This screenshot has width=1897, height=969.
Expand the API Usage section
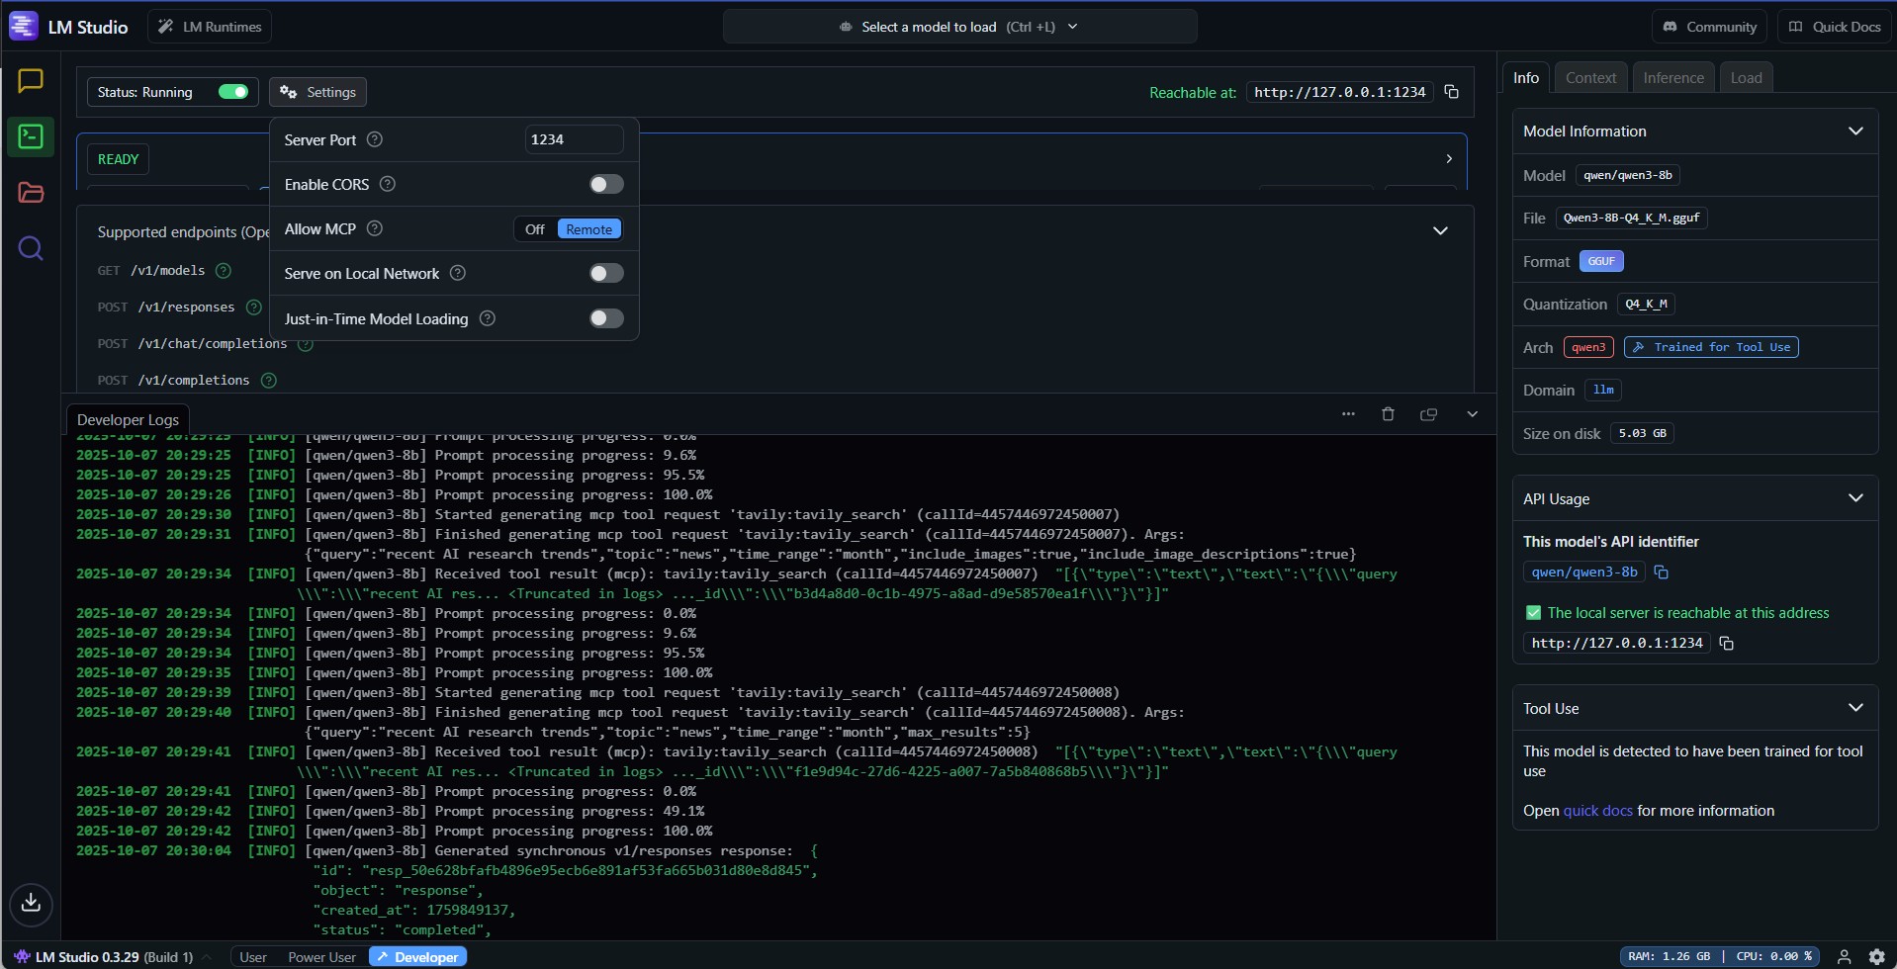(1856, 498)
